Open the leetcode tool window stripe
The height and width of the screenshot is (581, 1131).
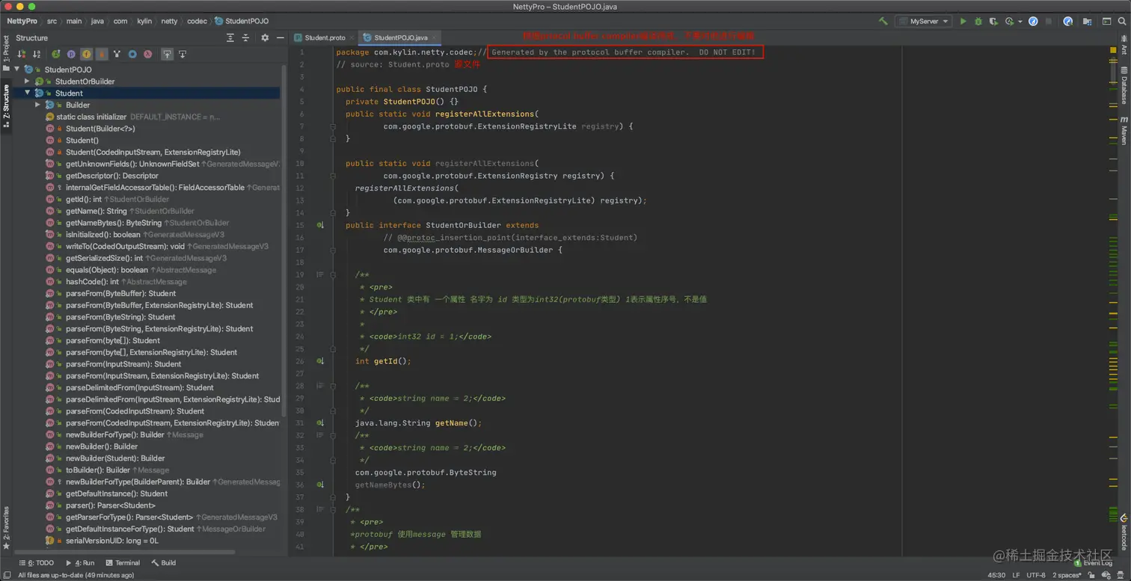click(x=1124, y=532)
